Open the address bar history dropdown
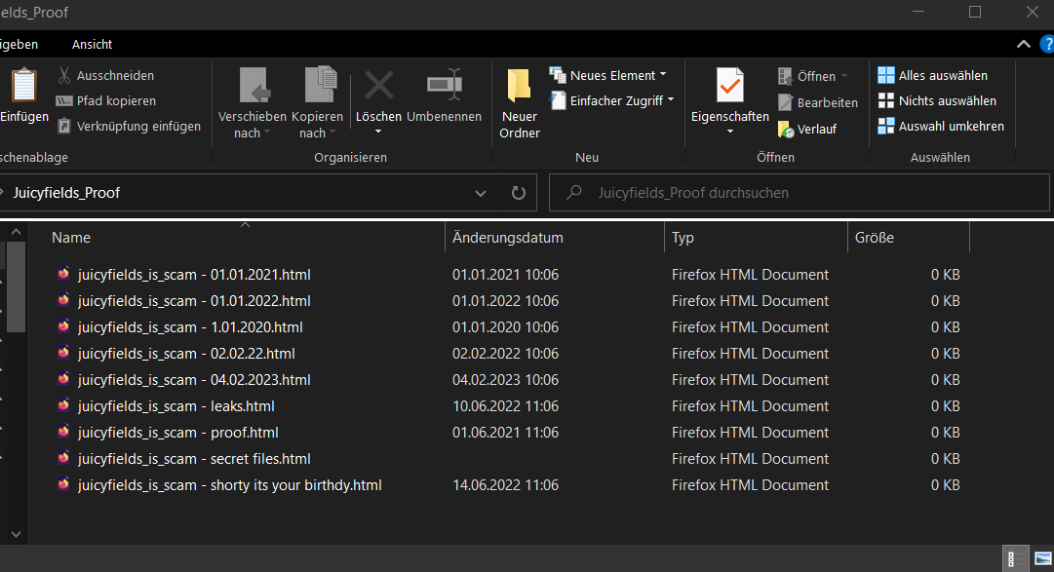This screenshot has height=572, width=1054. click(481, 193)
